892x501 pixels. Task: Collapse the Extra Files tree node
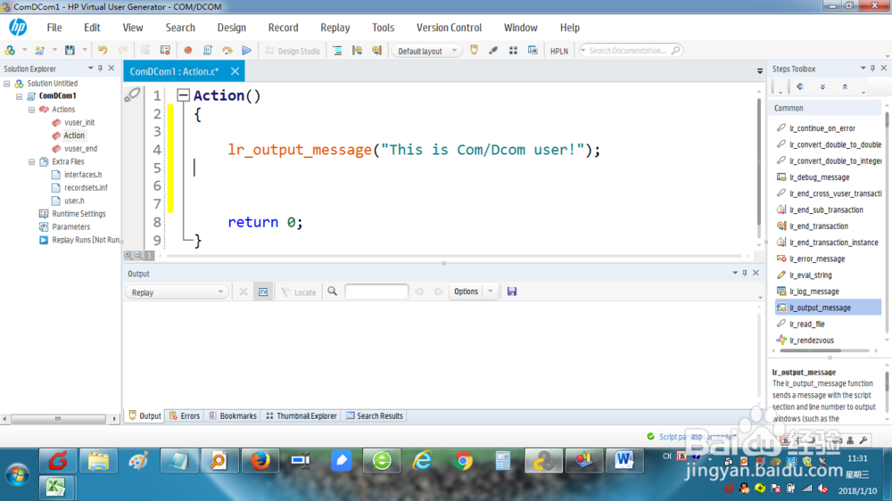pyautogui.click(x=32, y=161)
